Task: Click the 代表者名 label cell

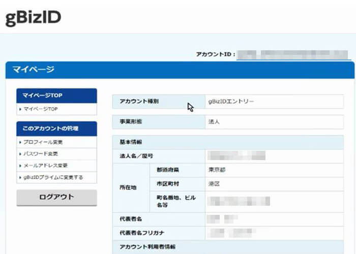Action: pyautogui.click(x=159, y=219)
